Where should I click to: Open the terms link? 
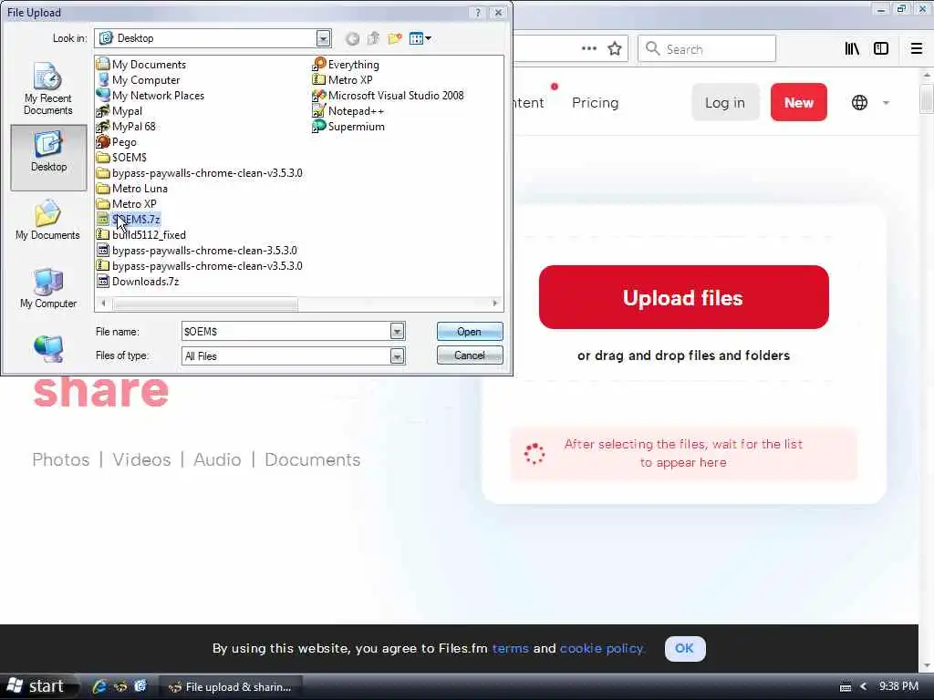(511, 648)
